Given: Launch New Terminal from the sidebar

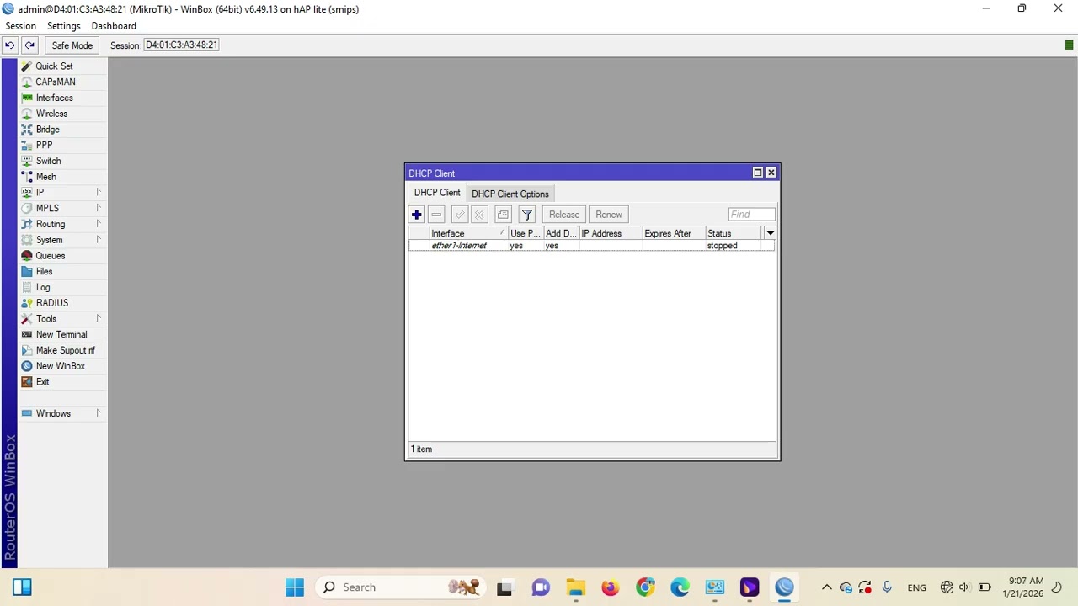Looking at the screenshot, I should [61, 334].
